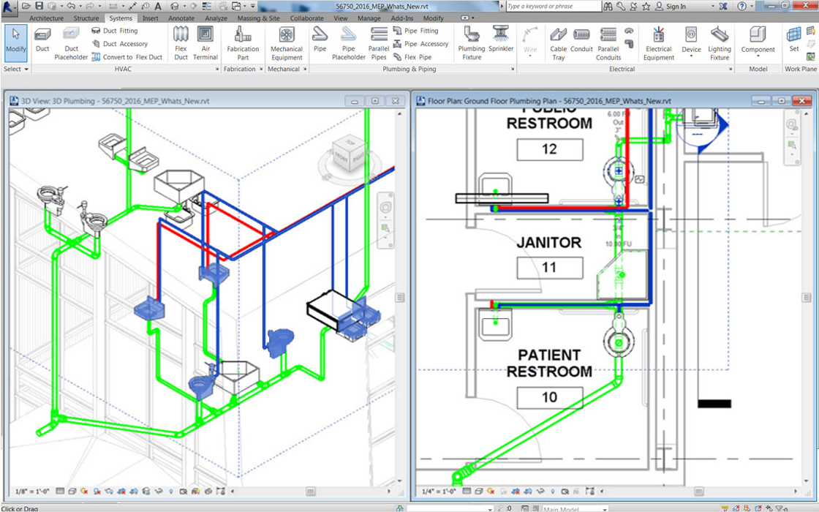Activate the Sprinkler tool

pos(501,39)
